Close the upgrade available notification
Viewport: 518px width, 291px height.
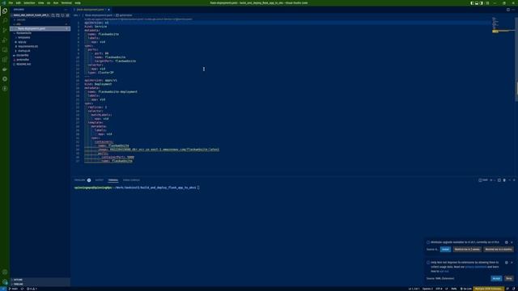pos(512,242)
